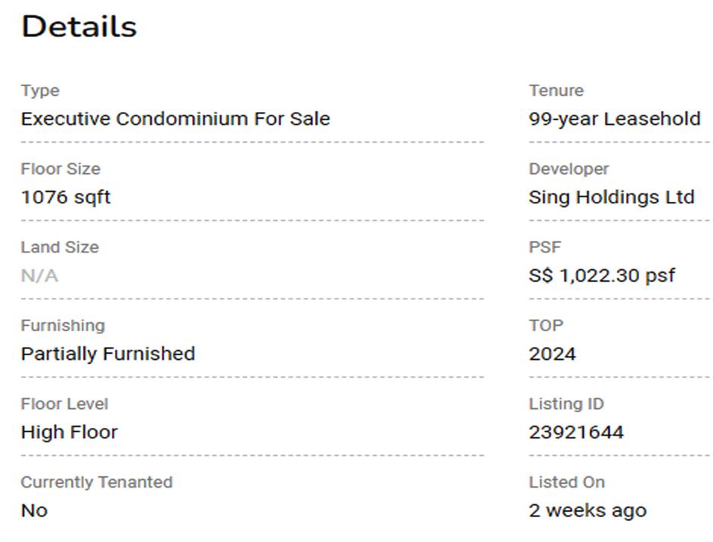713x542 pixels.
Task: Click the Details heading
Action: pyautogui.click(x=79, y=27)
